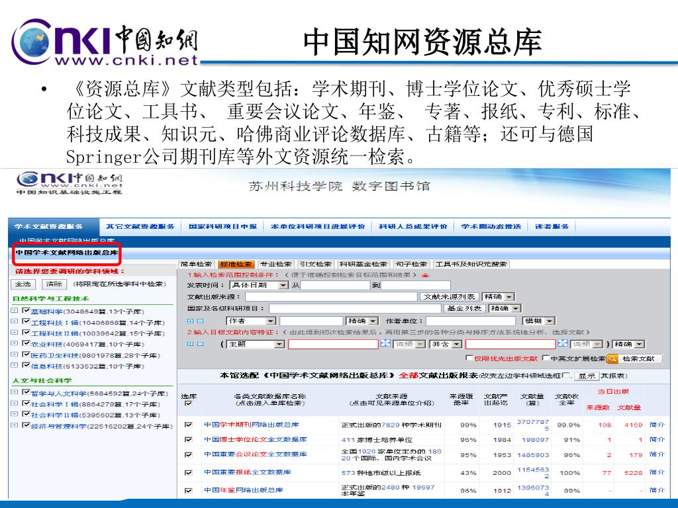Open 精确 dropdown at end of subject row

coord(629,344)
